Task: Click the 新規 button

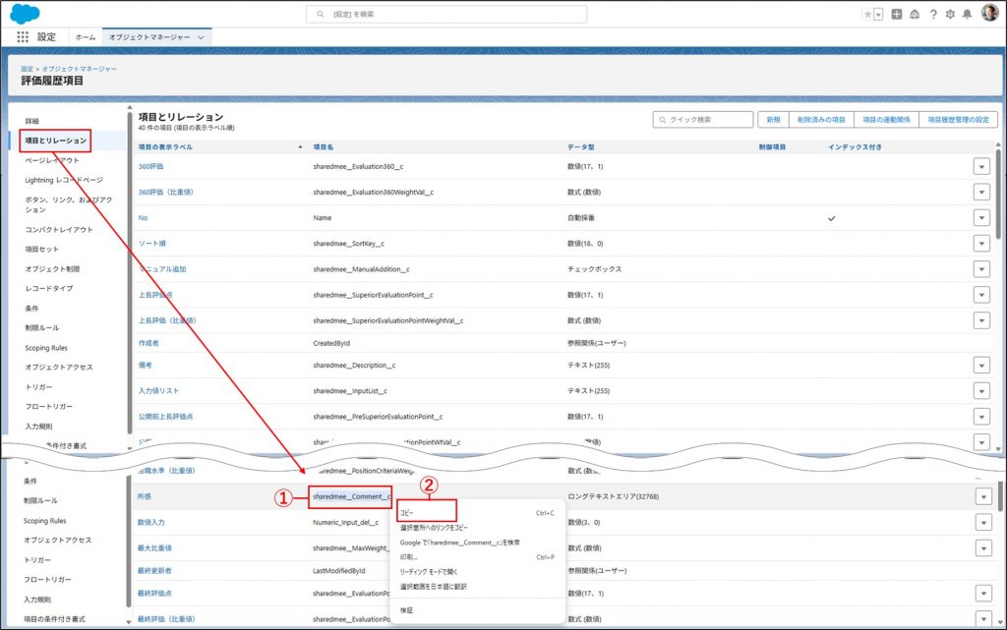Action: tap(772, 119)
